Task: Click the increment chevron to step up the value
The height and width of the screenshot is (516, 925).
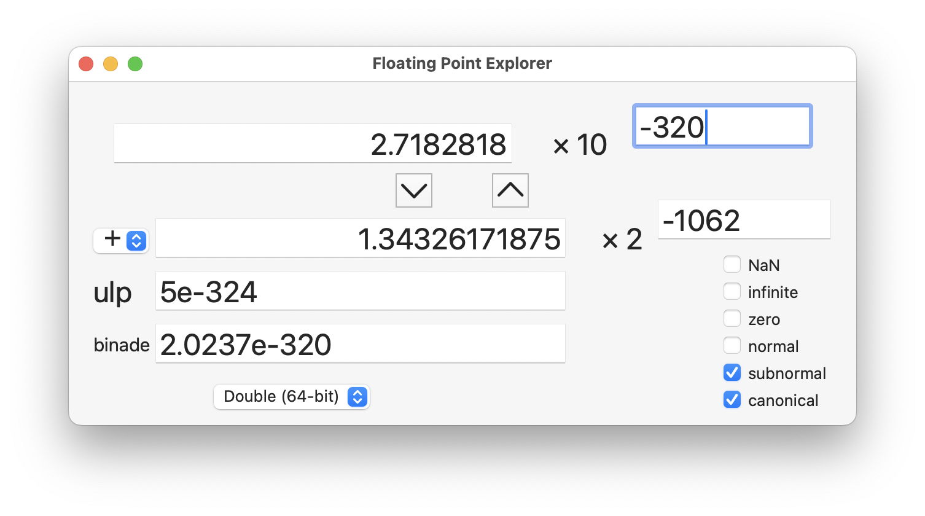Action: tap(510, 190)
